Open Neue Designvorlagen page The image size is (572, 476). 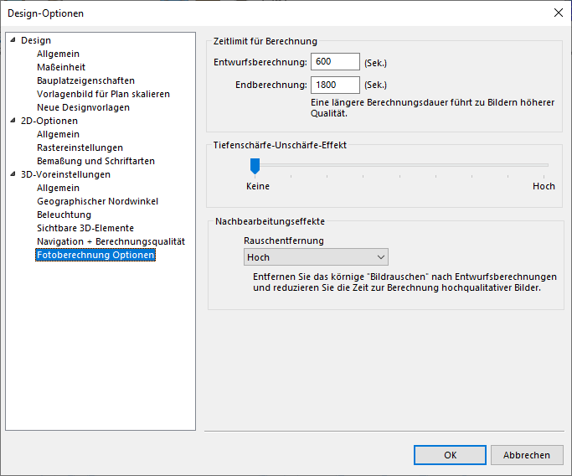(83, 107)
